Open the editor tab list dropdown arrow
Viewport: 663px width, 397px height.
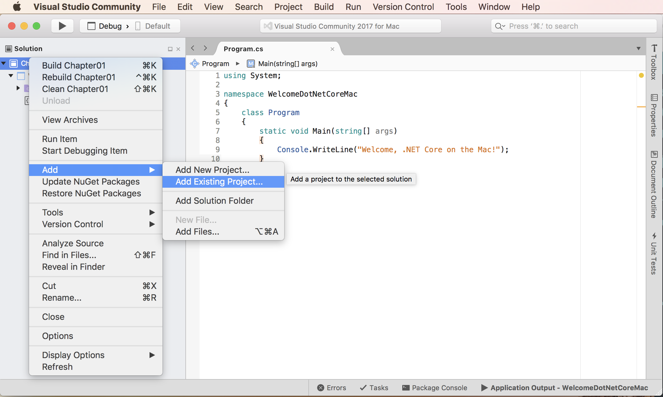click(x=639, y=49)
